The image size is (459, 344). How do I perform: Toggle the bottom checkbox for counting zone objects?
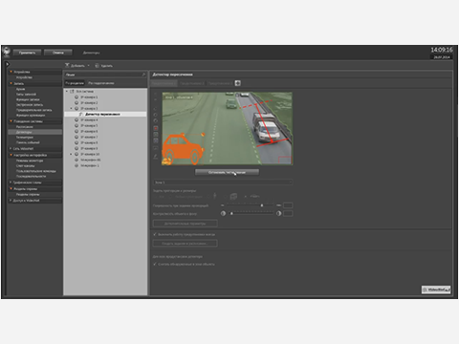click(x=155, y=264)
